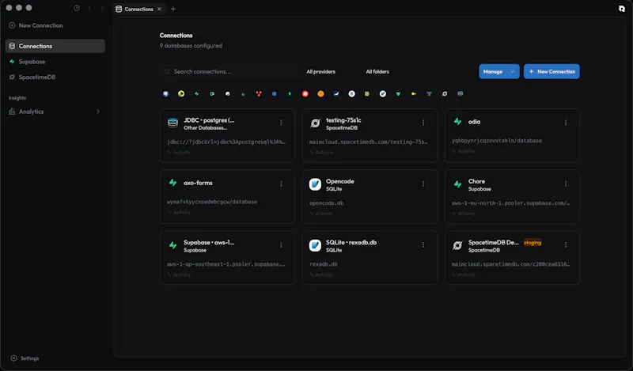Screen dimensions: 633x371
Task: Open the odia connection card
Action: tap(512, 135)
